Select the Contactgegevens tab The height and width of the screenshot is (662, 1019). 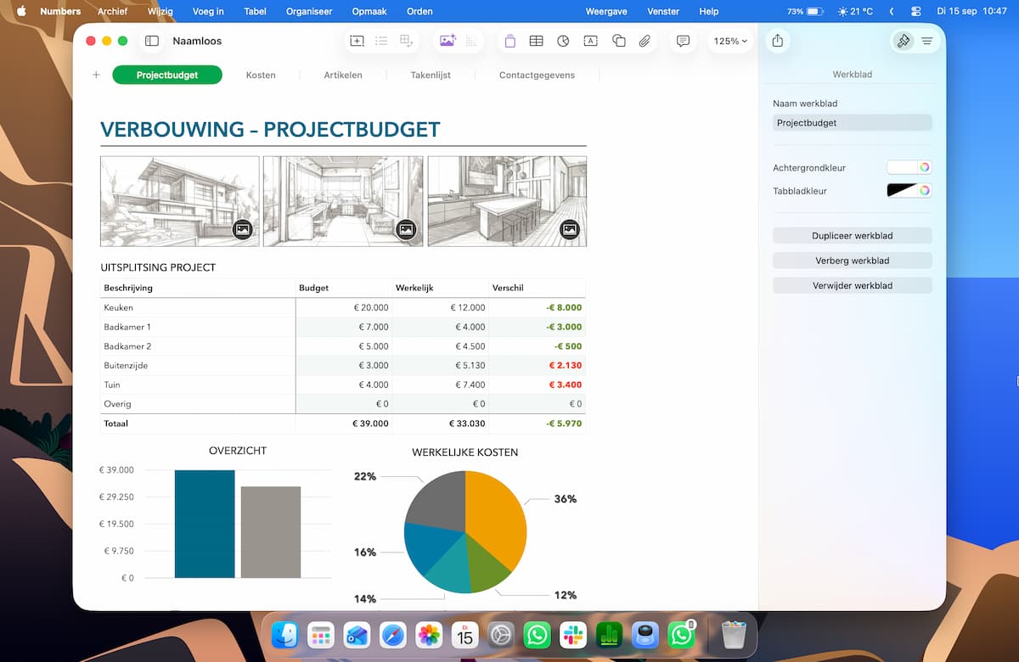coord(537,75)
